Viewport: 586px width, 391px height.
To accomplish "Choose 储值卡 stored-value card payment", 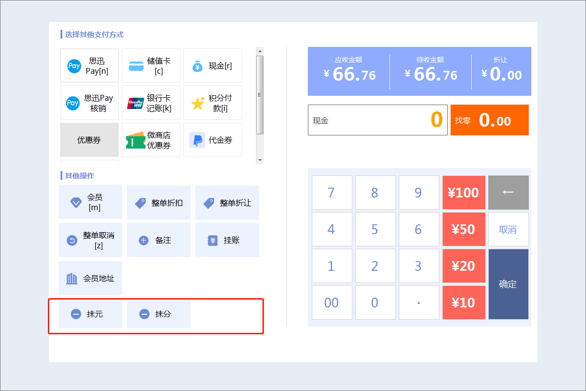I will click(151, 65).
